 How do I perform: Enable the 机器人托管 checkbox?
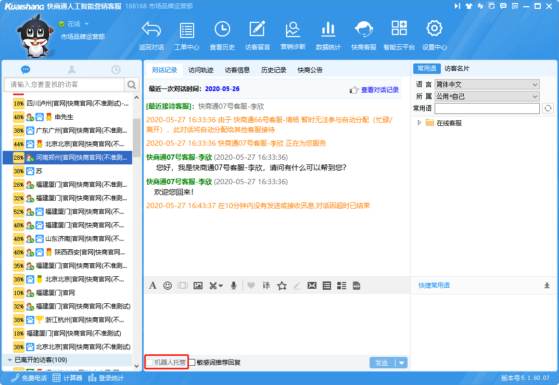pos(150,363)
